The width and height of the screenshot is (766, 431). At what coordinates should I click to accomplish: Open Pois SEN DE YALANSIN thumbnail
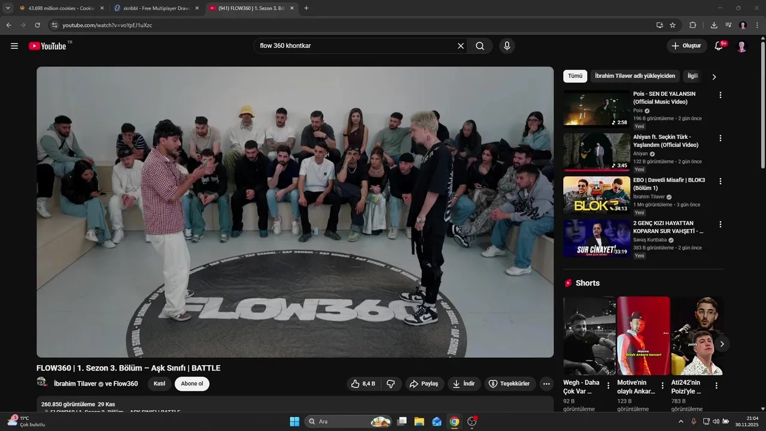click(597, 109)
